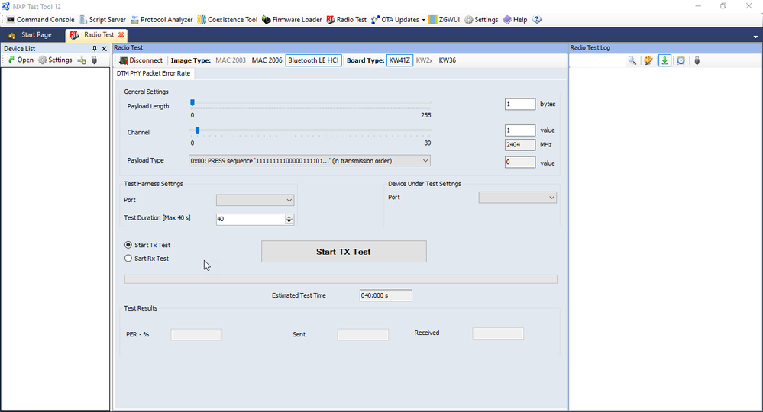Viewport: 763px width, 412px height.
Task: Open Radio Test from main toolbar
Action: click(x=347, y=19)
